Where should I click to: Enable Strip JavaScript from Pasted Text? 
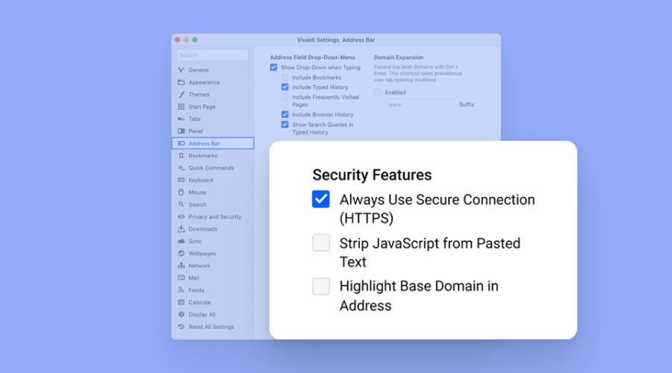point(321,242)
